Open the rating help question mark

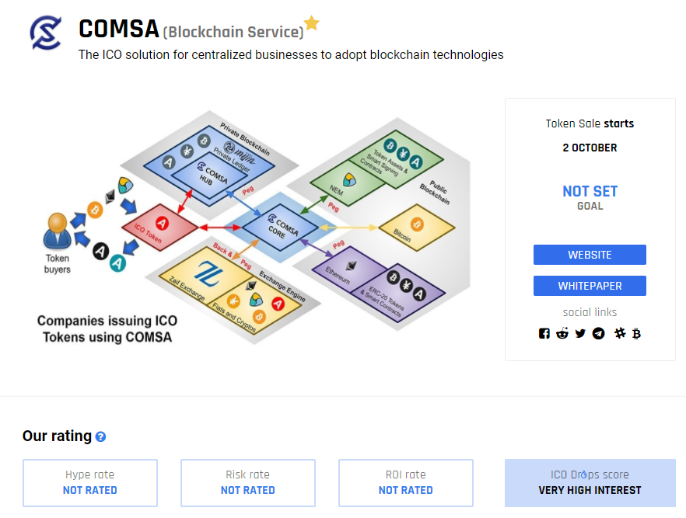click(100, 436)
